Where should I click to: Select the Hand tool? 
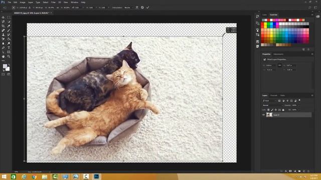(x=3, y=56)
